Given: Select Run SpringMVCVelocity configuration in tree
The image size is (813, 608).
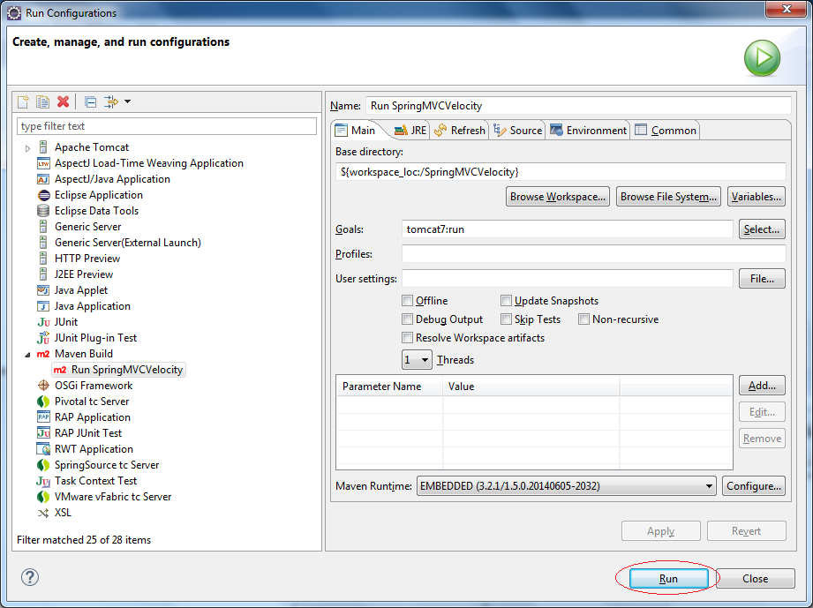Looking at the screenshot, I should (119, 370).
